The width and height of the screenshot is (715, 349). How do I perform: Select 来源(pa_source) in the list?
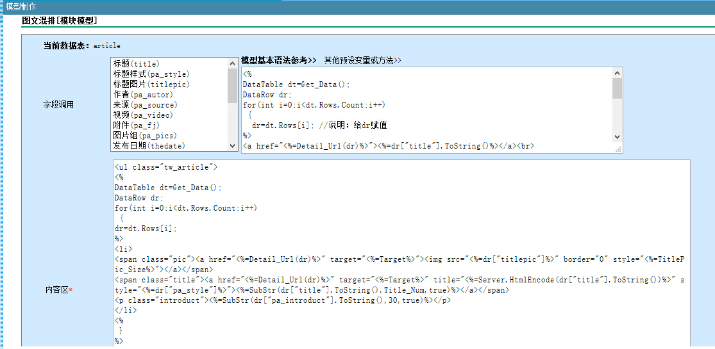click(145, 105)
